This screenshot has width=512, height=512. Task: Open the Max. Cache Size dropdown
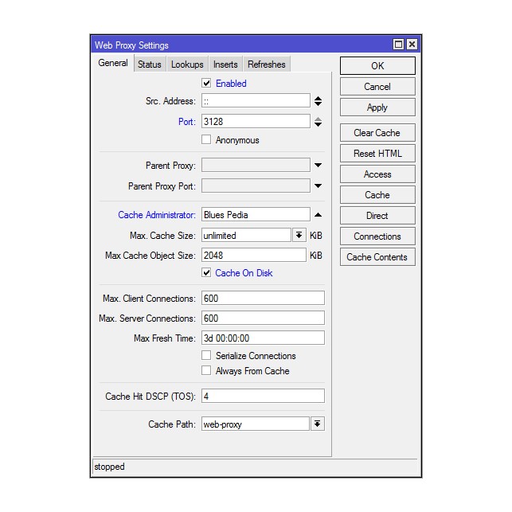(x=299, y=236)
